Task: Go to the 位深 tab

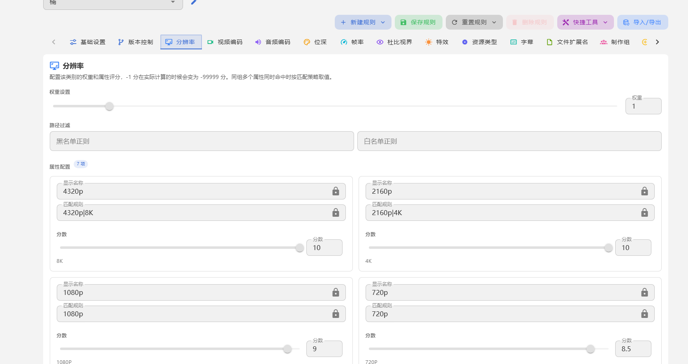Action: click(x=315, y=42)
